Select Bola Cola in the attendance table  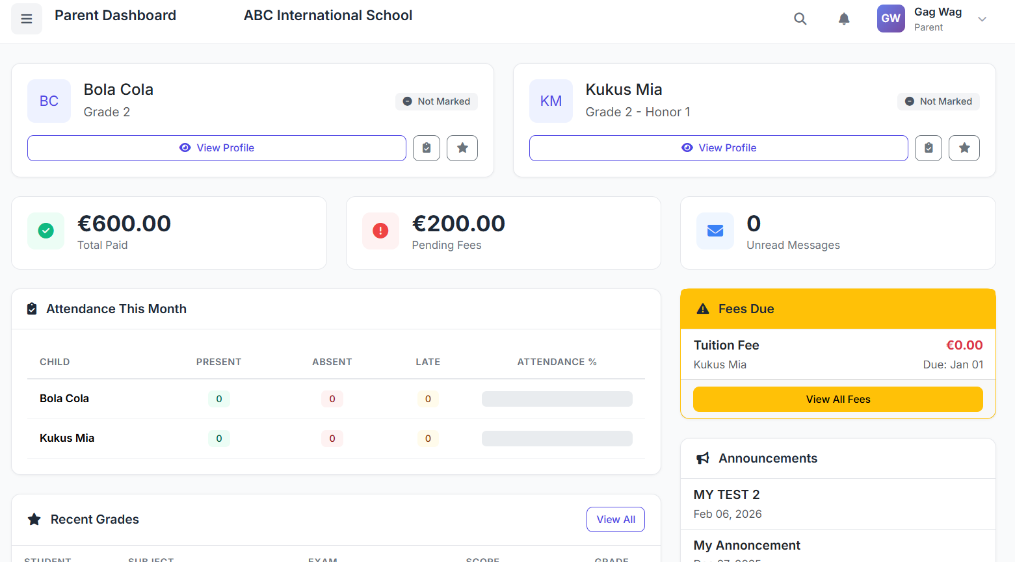tap(64, 398)
